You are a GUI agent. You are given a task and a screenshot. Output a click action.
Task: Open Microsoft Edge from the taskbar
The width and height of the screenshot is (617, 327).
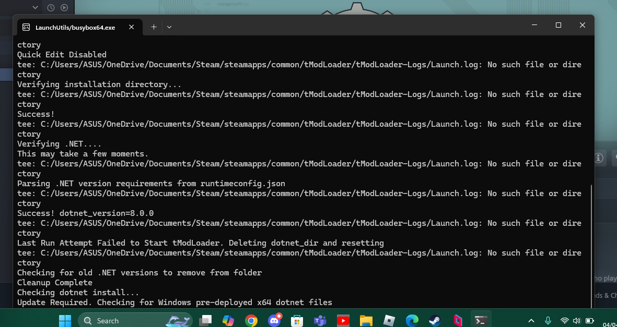coord(412,320)
